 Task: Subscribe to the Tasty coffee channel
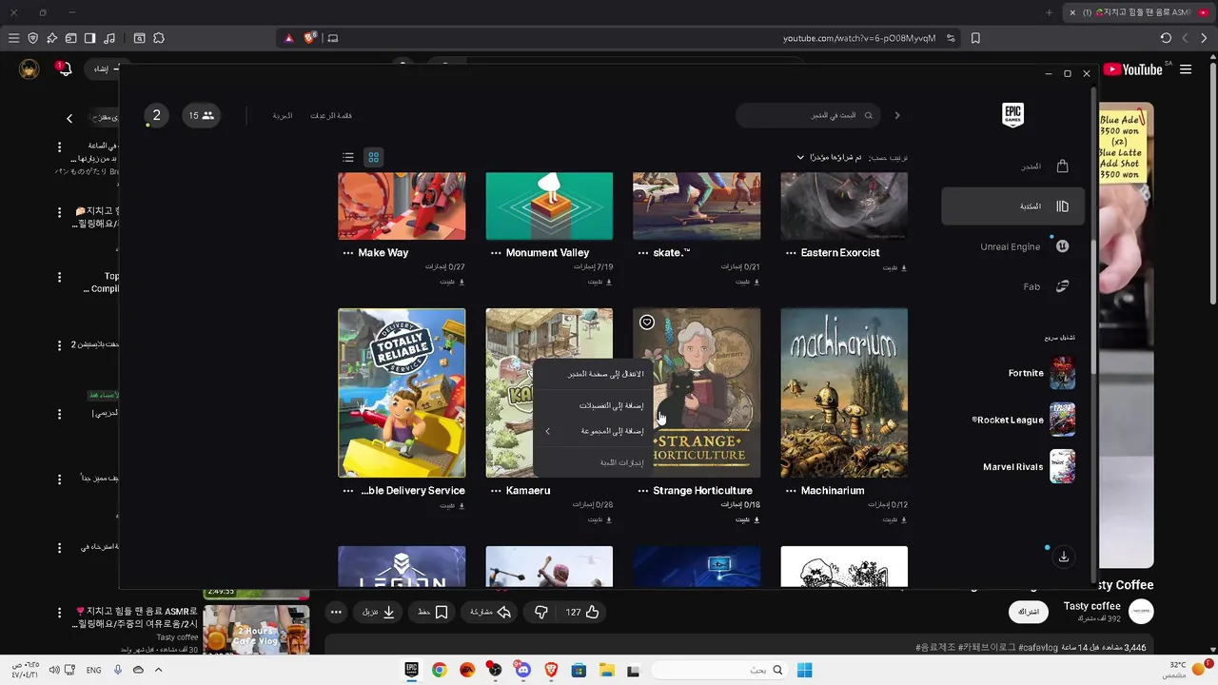click(1029, 612)
